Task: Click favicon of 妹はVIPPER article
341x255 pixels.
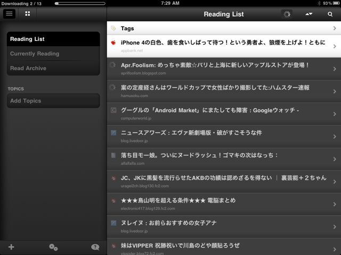Action: (x=113, y=246)
